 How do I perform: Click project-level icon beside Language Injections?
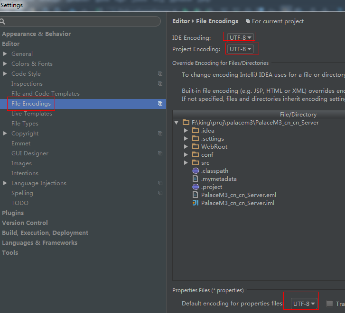[160, 183]
